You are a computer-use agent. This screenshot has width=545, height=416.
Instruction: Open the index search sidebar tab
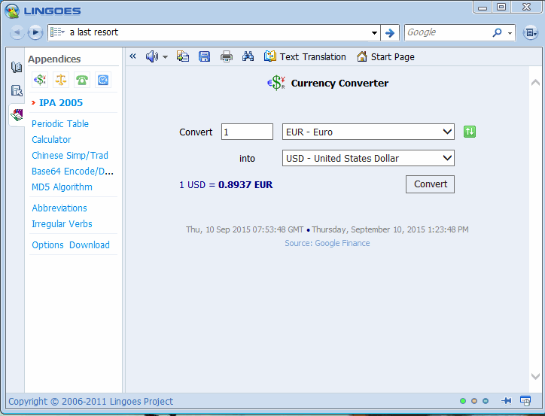17,90
